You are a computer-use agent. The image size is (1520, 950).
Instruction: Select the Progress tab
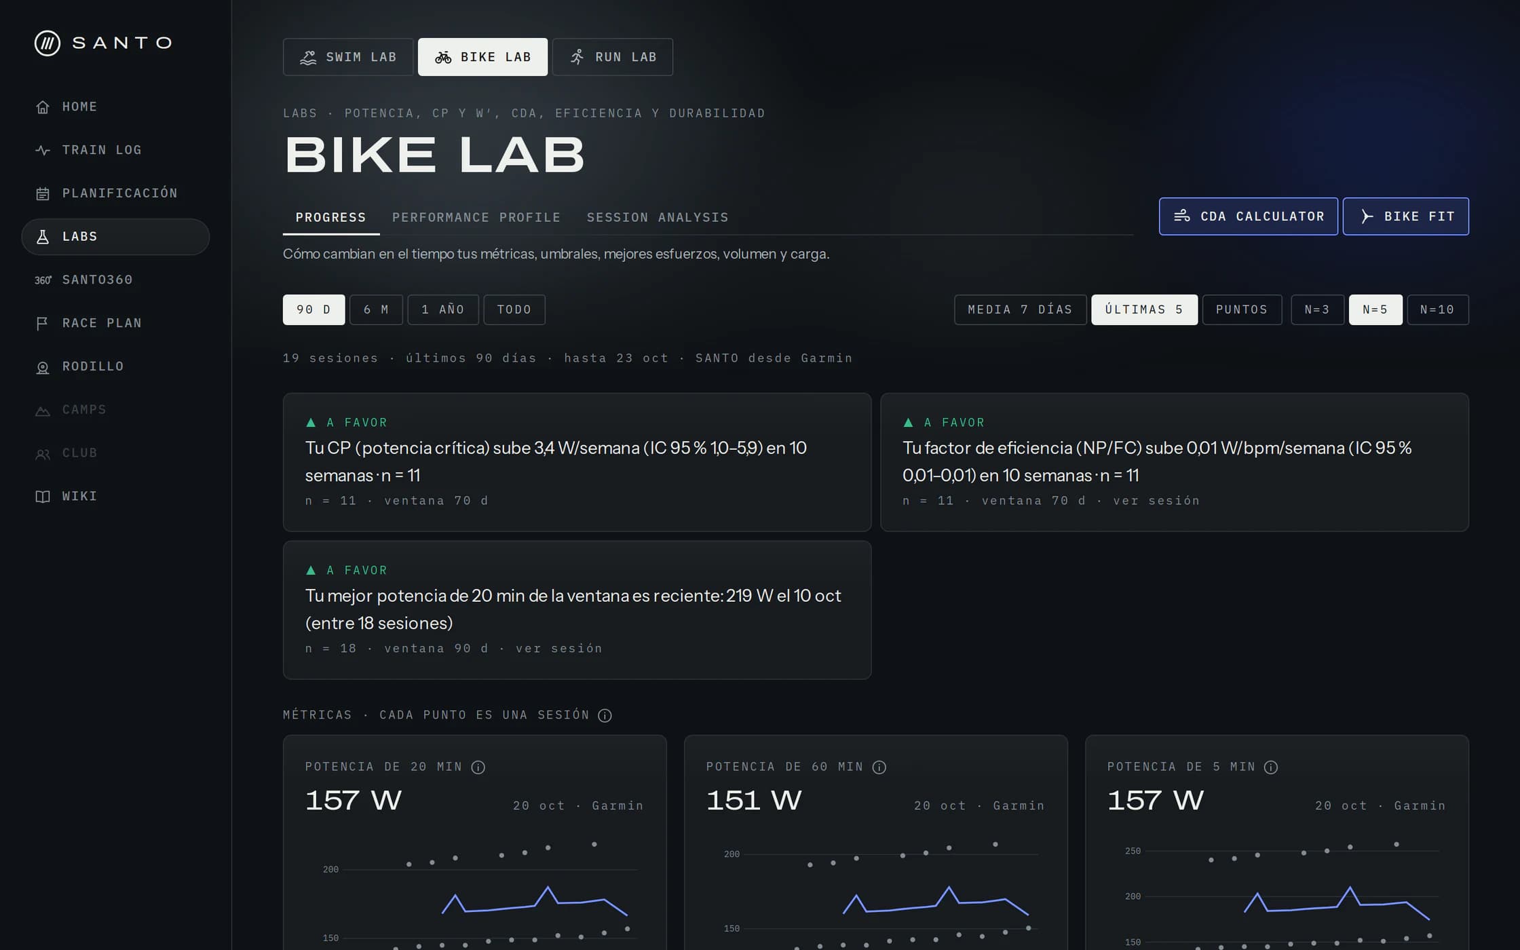[331, 217]
